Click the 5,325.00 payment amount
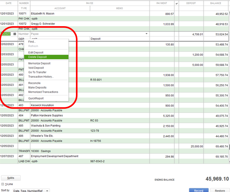 pyautogui.click(x=168, y=116)
